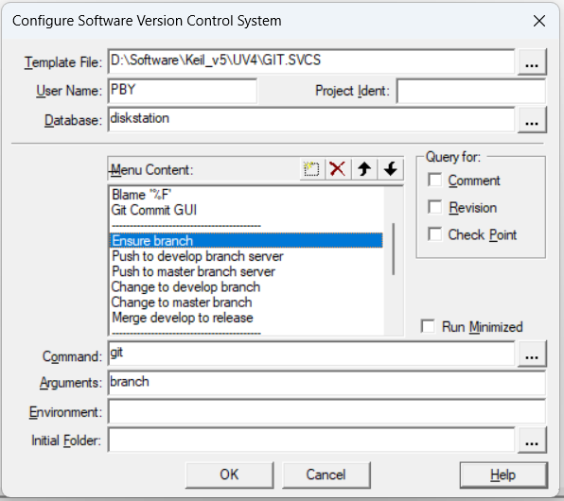Image resolution: width=564 pixels, height=501 pixels.
Task: Tick the Run Minimized checkbox
Action: 428,327
